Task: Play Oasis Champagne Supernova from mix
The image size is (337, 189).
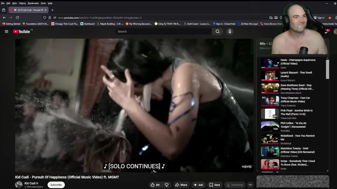Action: click(x=293, y=64)
